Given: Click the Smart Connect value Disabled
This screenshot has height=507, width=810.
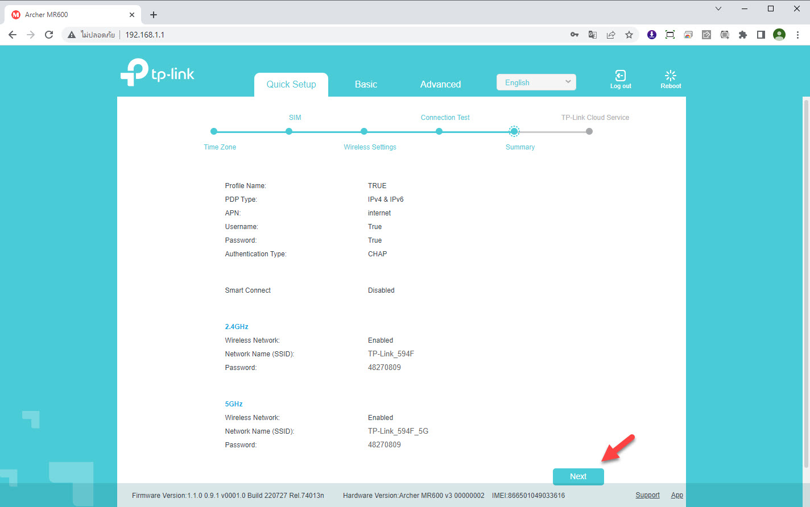Looking at the screenshot, I should point(381,290).
